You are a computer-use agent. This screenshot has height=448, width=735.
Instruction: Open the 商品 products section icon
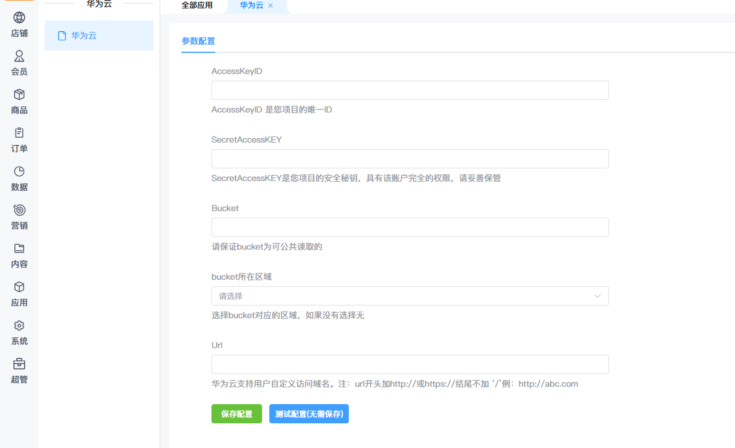(x=19, y=94)
